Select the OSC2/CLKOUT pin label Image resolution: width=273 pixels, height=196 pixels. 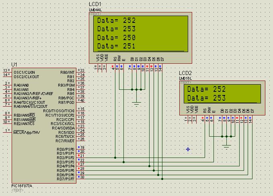26,77
